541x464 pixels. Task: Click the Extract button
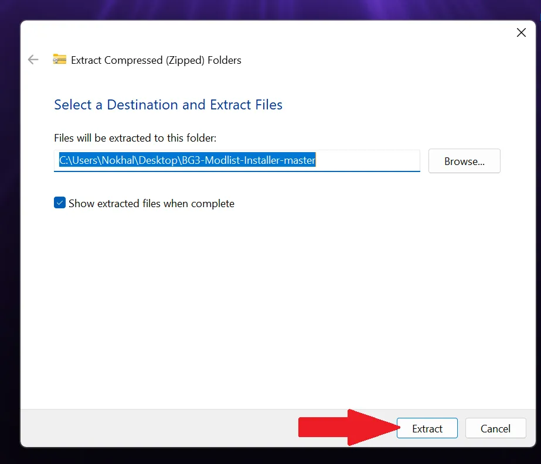(427, 428)
